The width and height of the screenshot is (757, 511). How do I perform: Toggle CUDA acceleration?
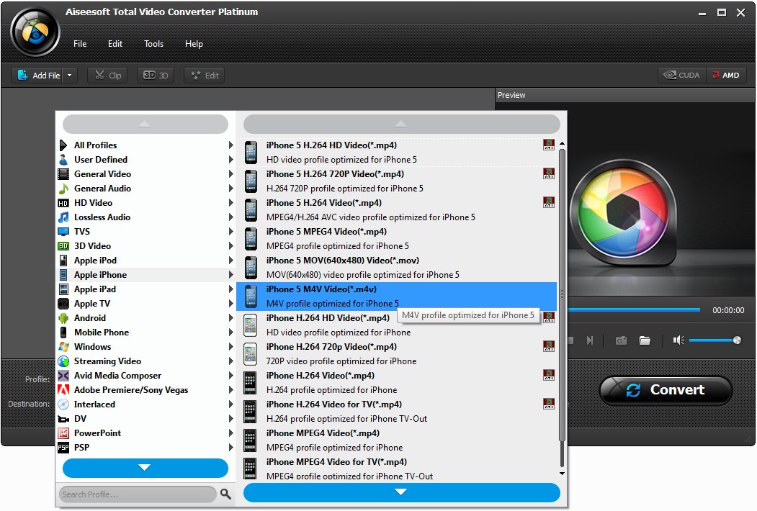[x=681, y=76]
